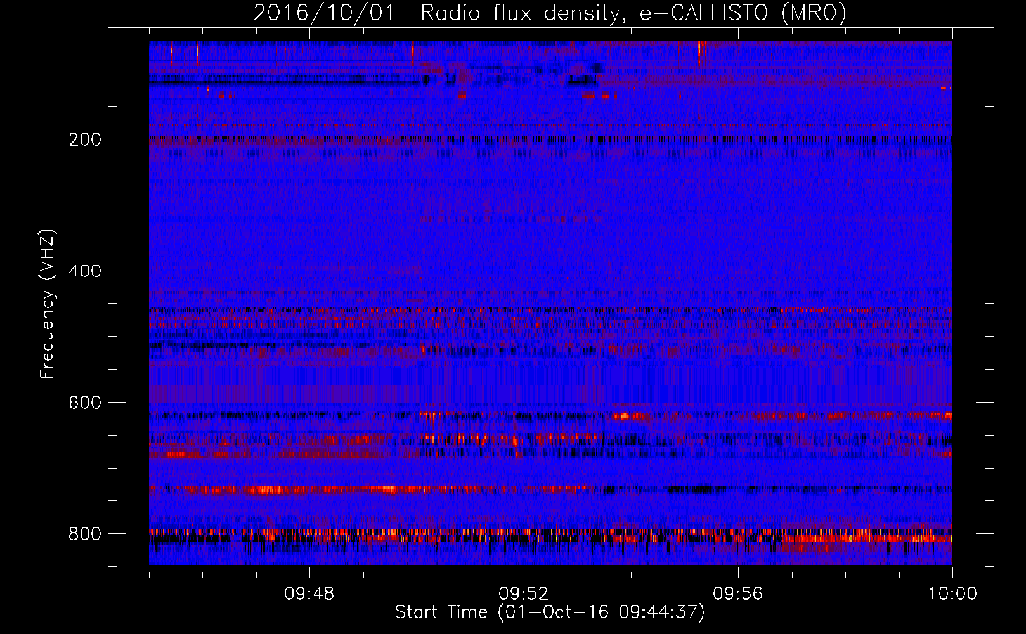Click the 09:52 time tick label
This screenshot has height=634, width=1026.
click(524, 594)
